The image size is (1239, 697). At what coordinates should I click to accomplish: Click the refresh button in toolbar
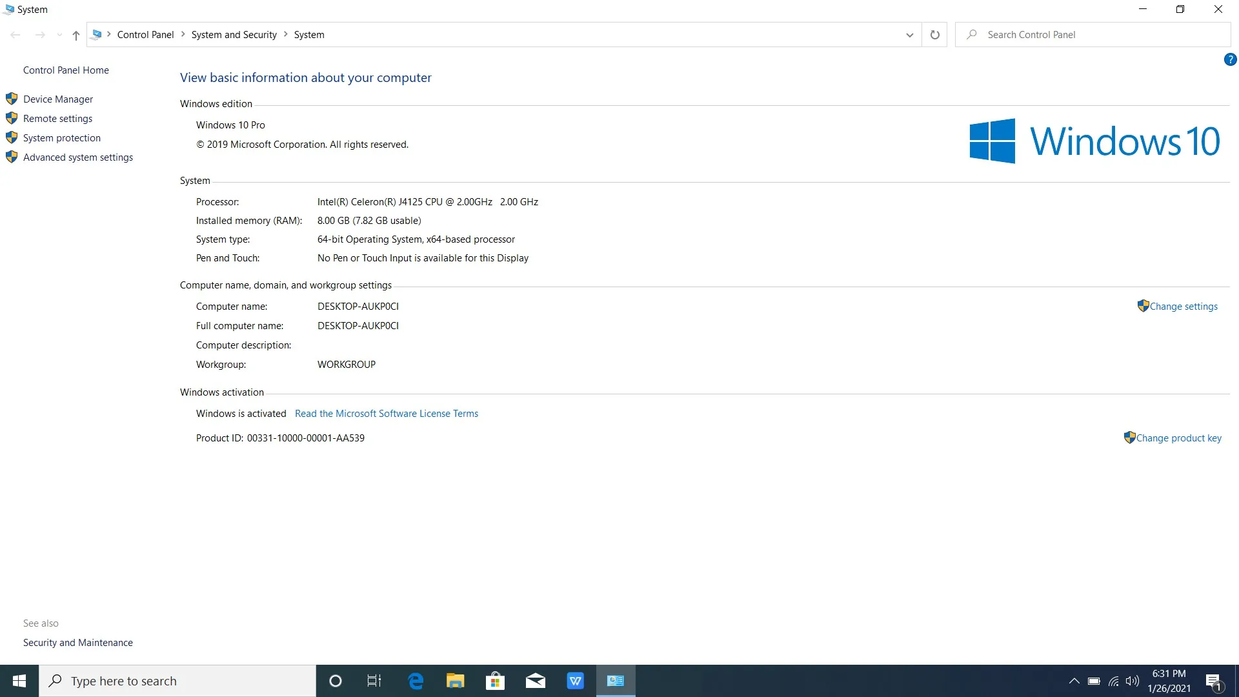pyautogui.click(x=934, y=34)
